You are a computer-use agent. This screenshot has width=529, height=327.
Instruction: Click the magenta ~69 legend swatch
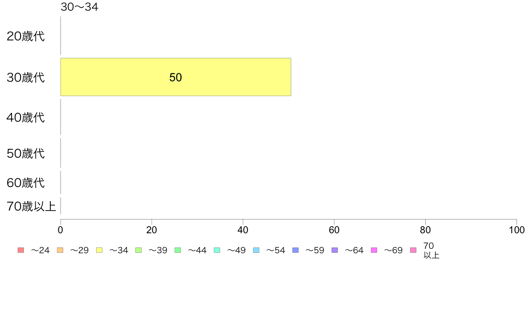point(374,250)
